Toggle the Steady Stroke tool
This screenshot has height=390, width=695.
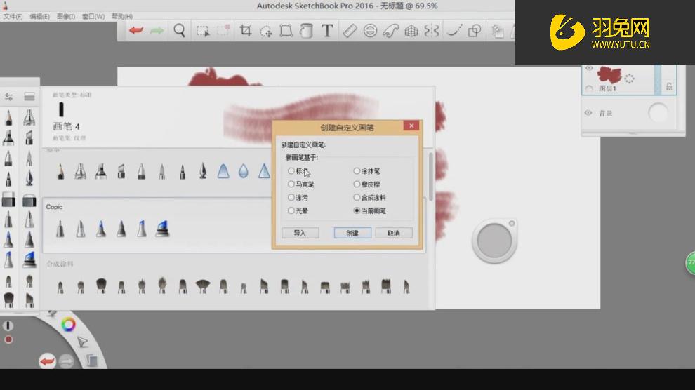tap(454, 31)
